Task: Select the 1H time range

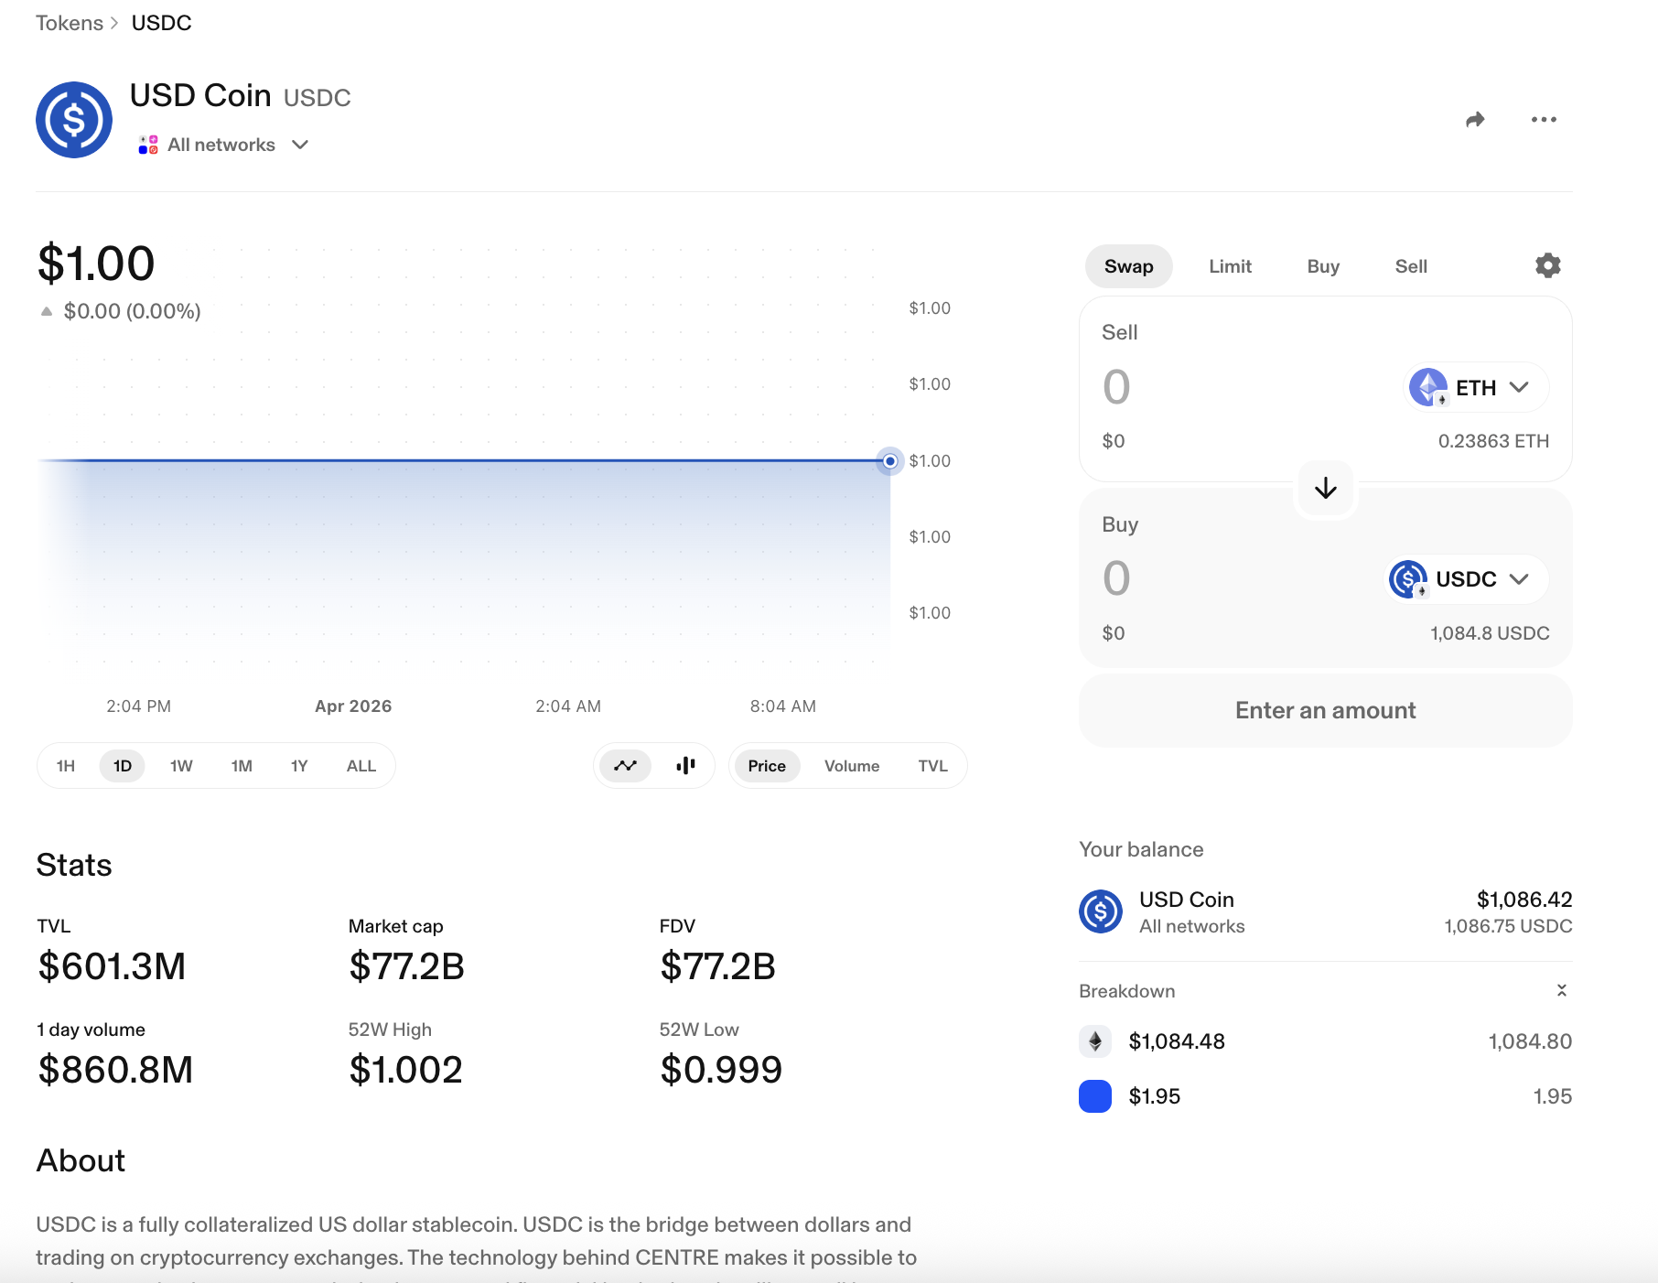Action: click(66, 766)
